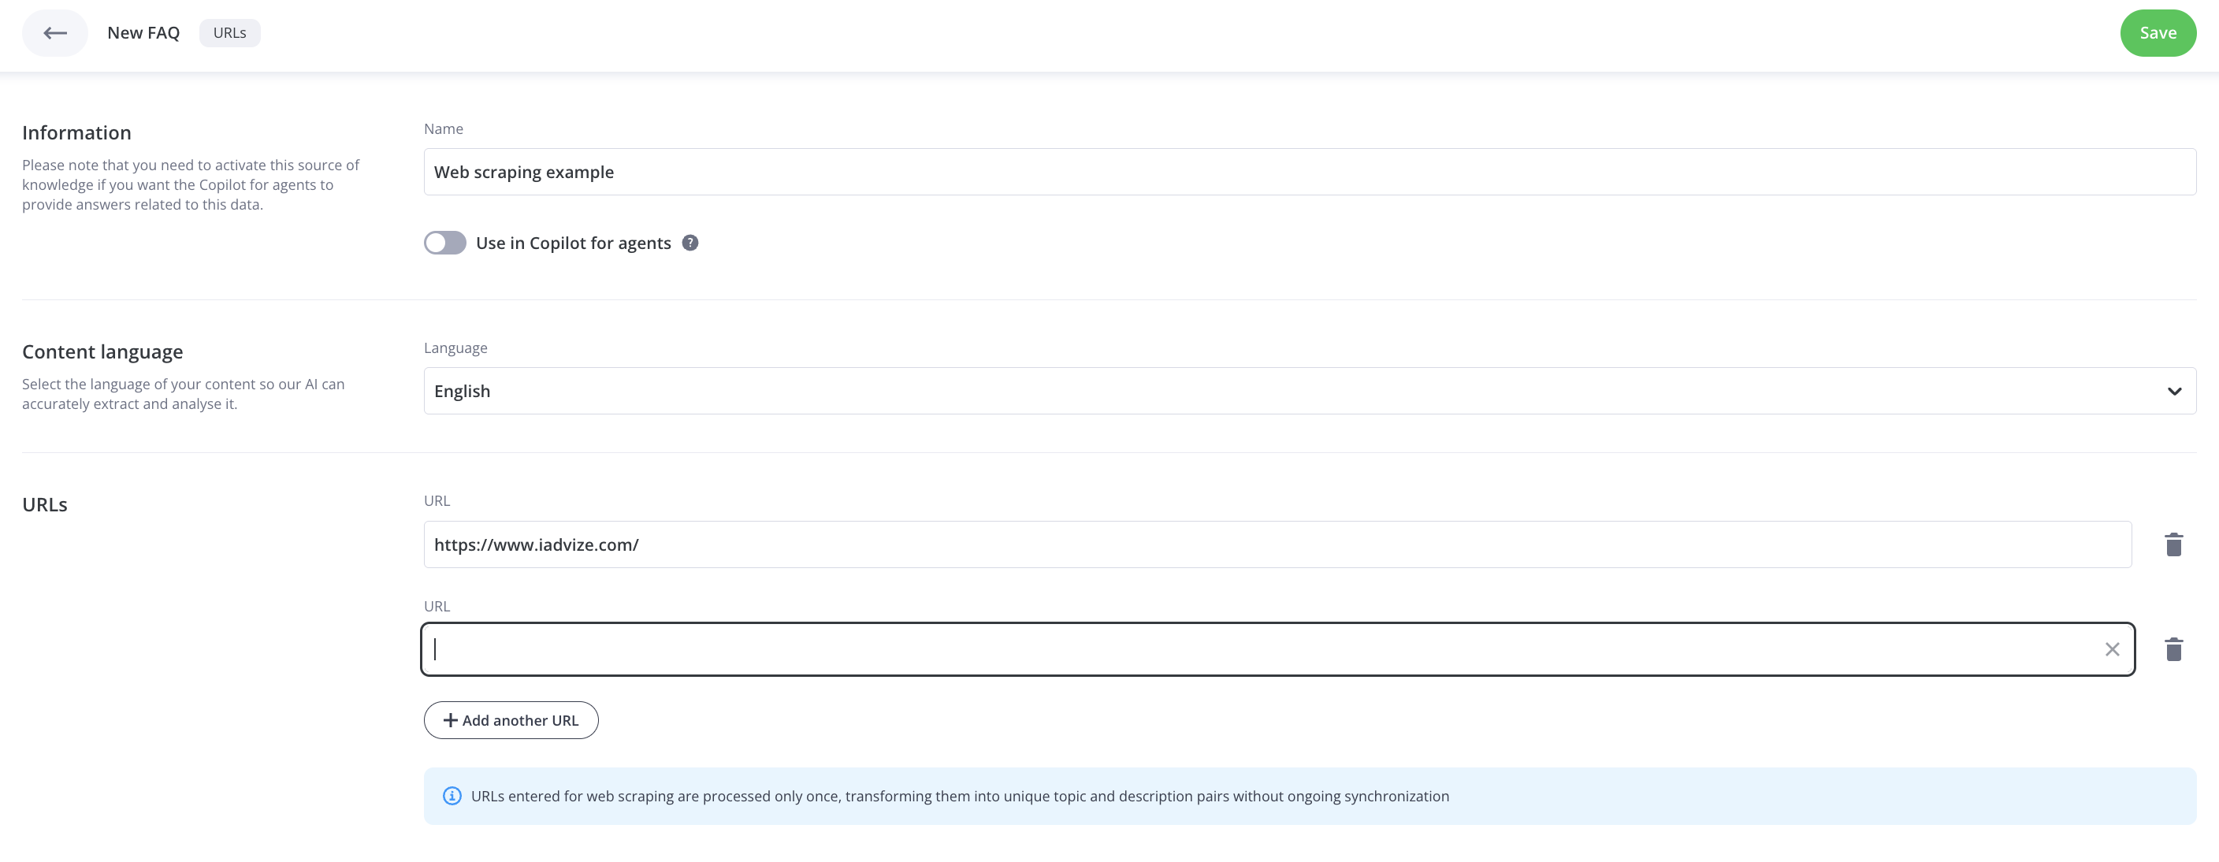Viewport: 2219px width, 862px height.
Task: Expand language list via chevron arrow
Action: (x=2173, y=391)
